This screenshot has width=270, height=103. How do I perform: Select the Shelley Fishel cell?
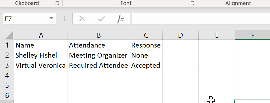pos(41,55)
